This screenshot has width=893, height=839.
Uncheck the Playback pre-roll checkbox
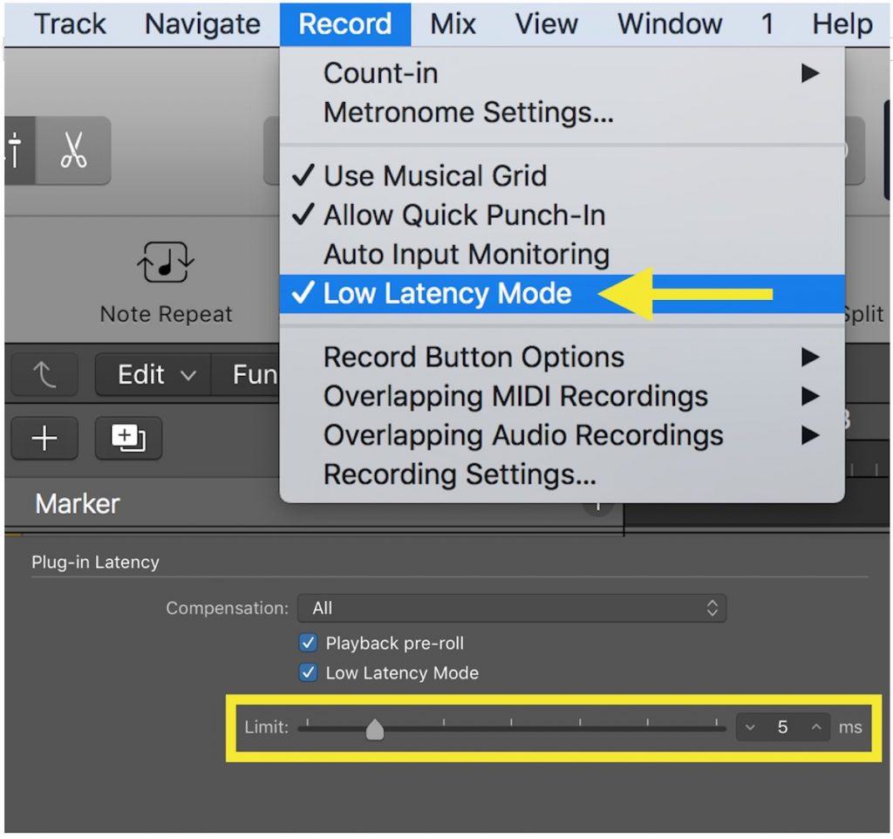pos(308,643)
